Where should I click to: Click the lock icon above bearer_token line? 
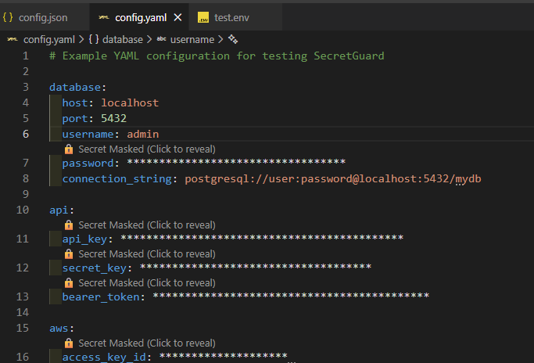pyautogui.click(x=69, y=283)
